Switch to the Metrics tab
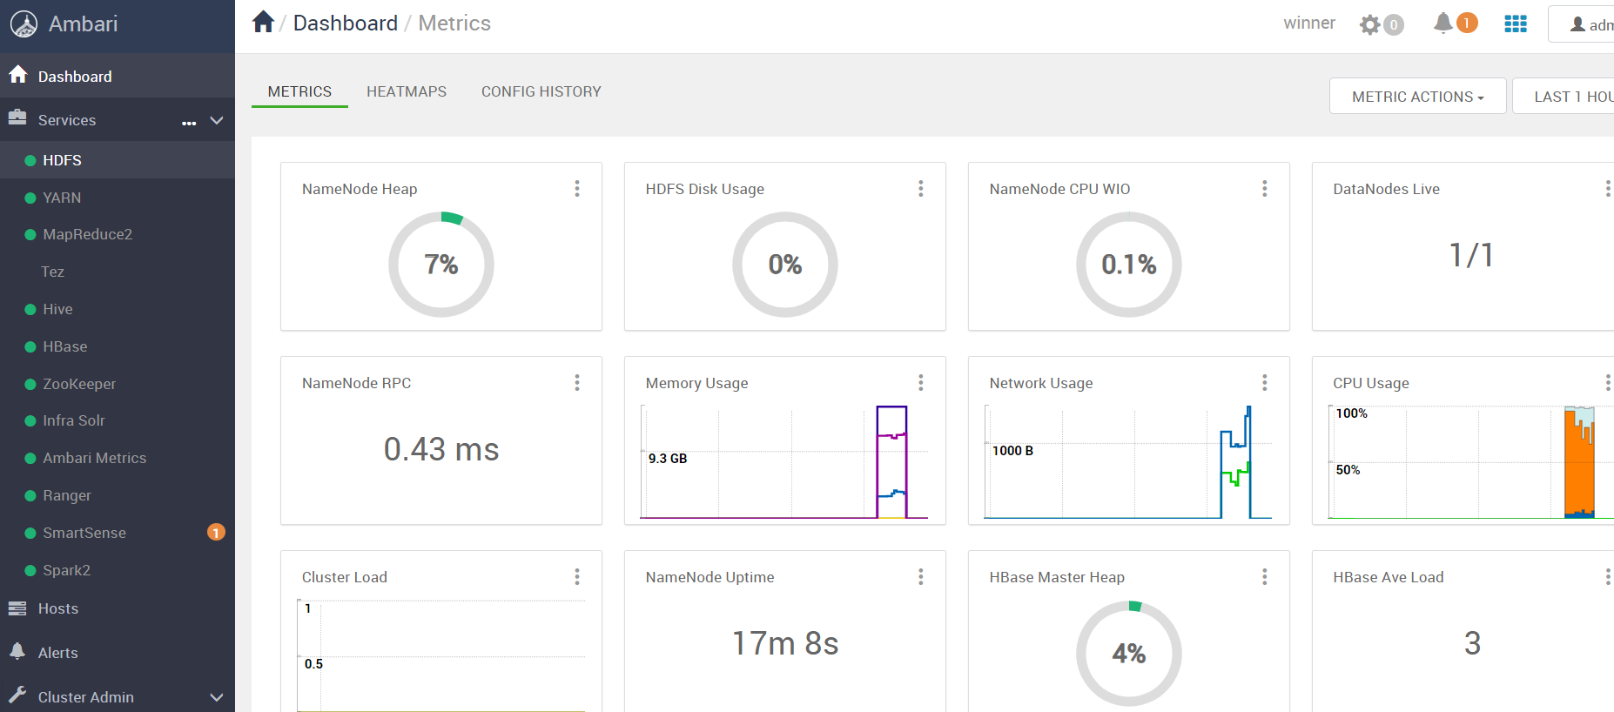 click(x=299, y=91)
